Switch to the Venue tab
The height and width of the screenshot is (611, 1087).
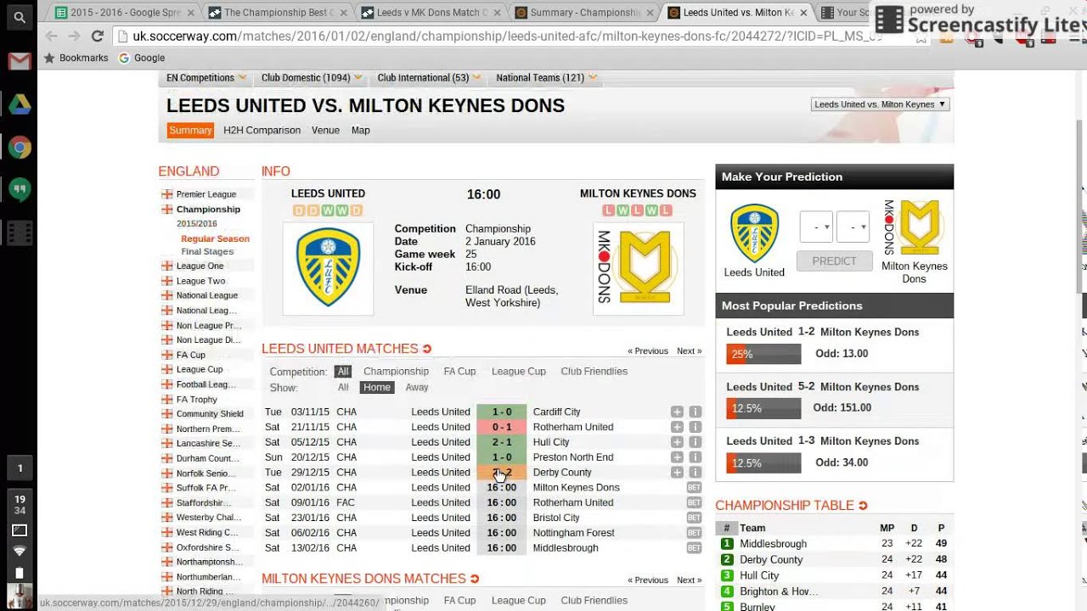click(325, 131)
